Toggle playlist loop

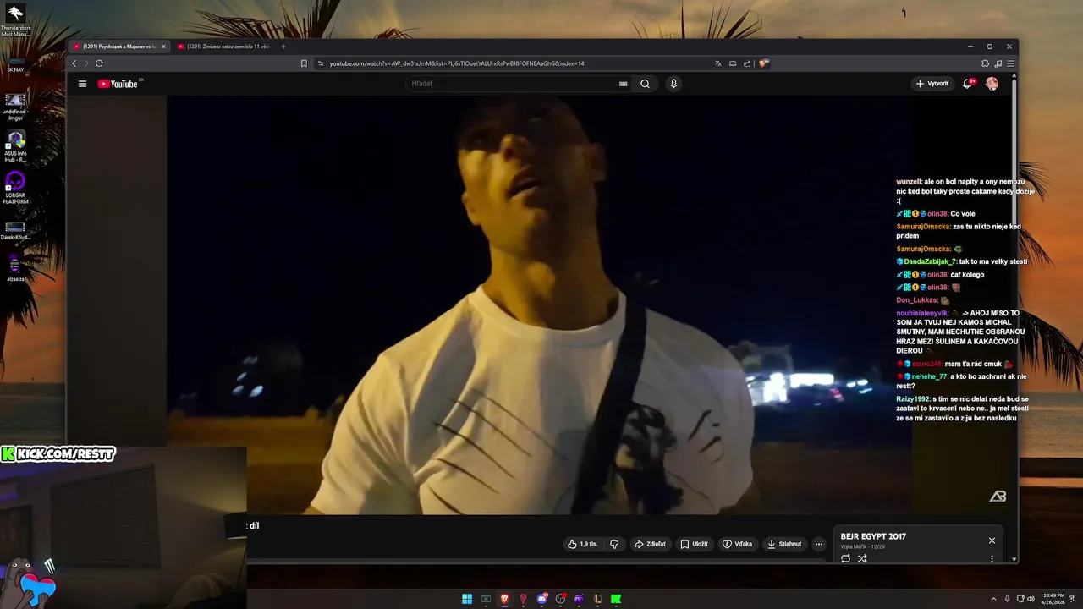point(845,558)
